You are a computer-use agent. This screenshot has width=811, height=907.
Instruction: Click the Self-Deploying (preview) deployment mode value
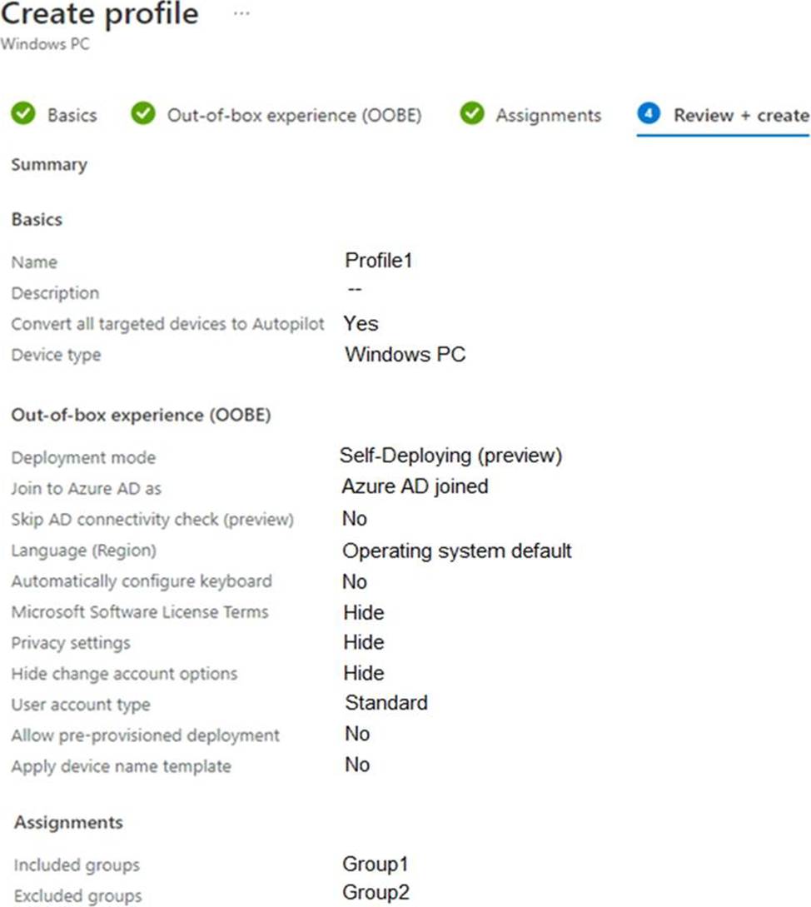450,456
